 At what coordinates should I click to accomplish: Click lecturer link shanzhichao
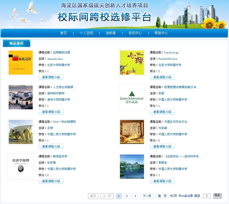tap(55, 59)
